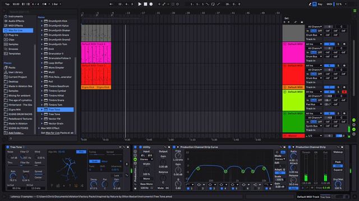359x201 pixels.
Task: Click the Peak mode button in compressor
Action: pyautogui.click(x=338, y=162)
